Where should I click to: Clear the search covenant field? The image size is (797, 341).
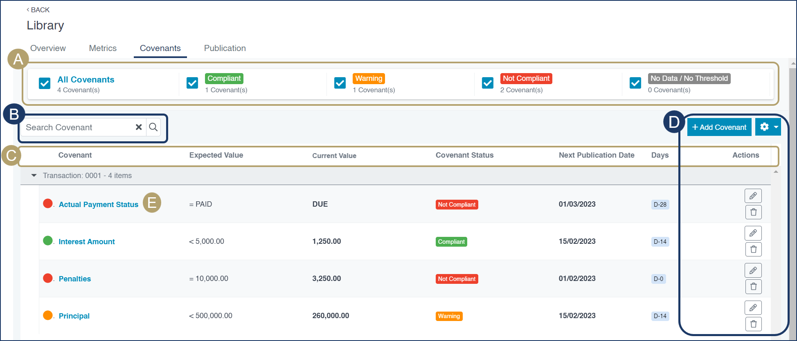click(139, 127)
